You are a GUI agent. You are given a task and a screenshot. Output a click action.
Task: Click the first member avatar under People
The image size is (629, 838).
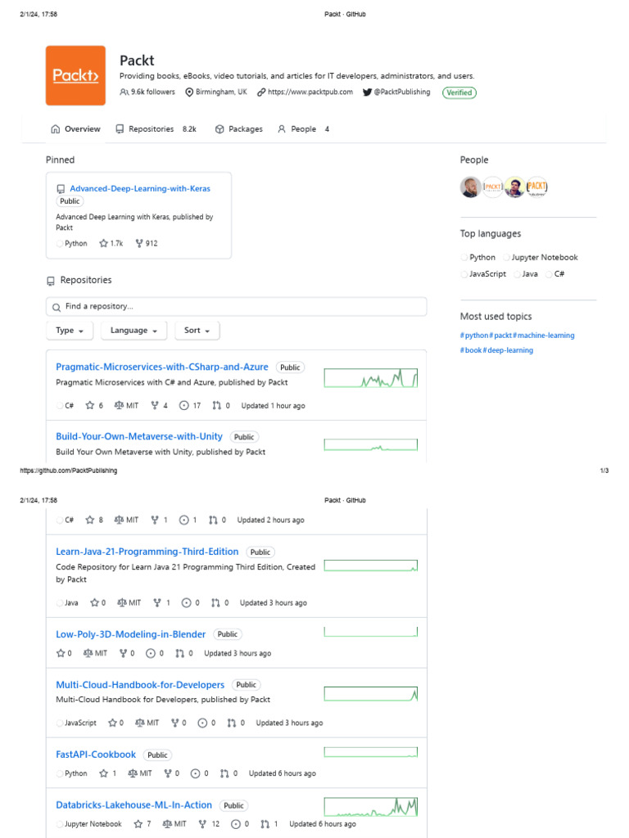point(471,187)
